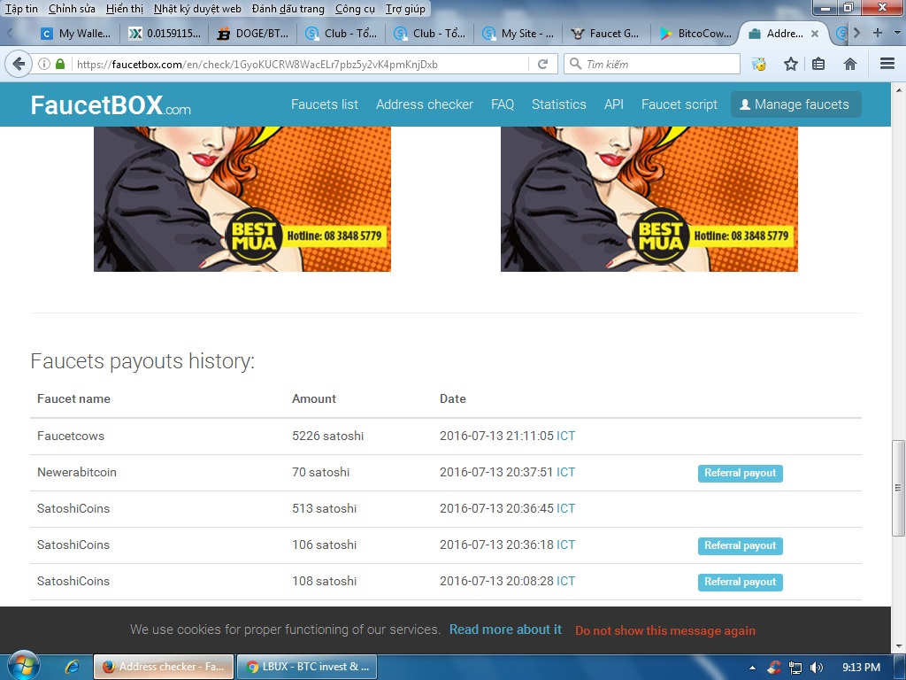Click scrollbar up arrow
The height and width of the screenshot is (680, 906).
898,90
